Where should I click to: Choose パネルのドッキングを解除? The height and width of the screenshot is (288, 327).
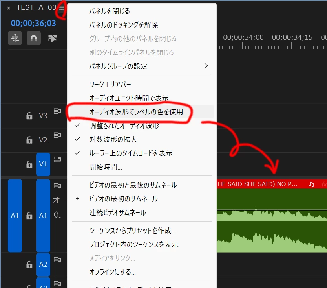point(142,25)
